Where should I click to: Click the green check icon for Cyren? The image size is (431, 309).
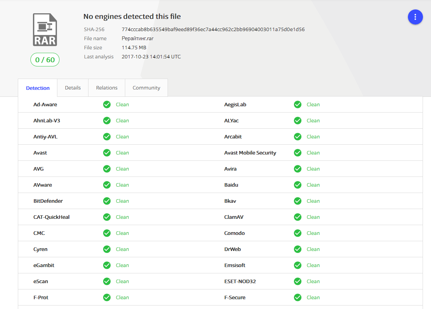107,249
